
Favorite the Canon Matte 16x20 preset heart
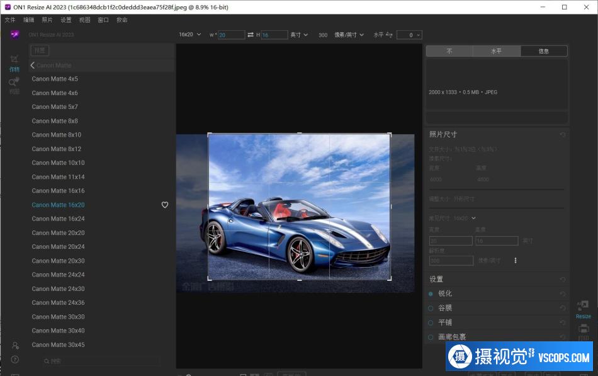[165, 205]
